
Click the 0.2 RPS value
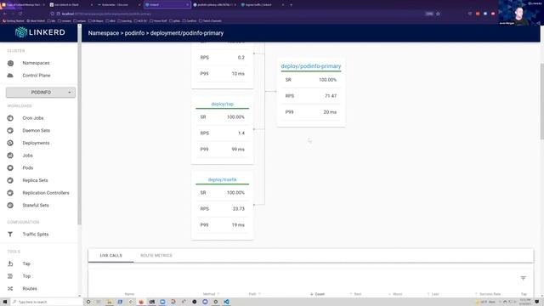click(x=241, y=58)
